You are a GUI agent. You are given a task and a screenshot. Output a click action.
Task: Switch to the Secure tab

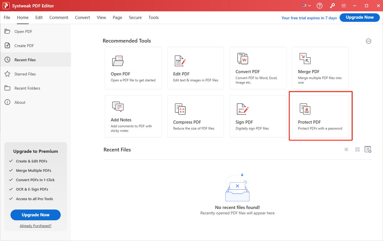[x=135, y=18]
